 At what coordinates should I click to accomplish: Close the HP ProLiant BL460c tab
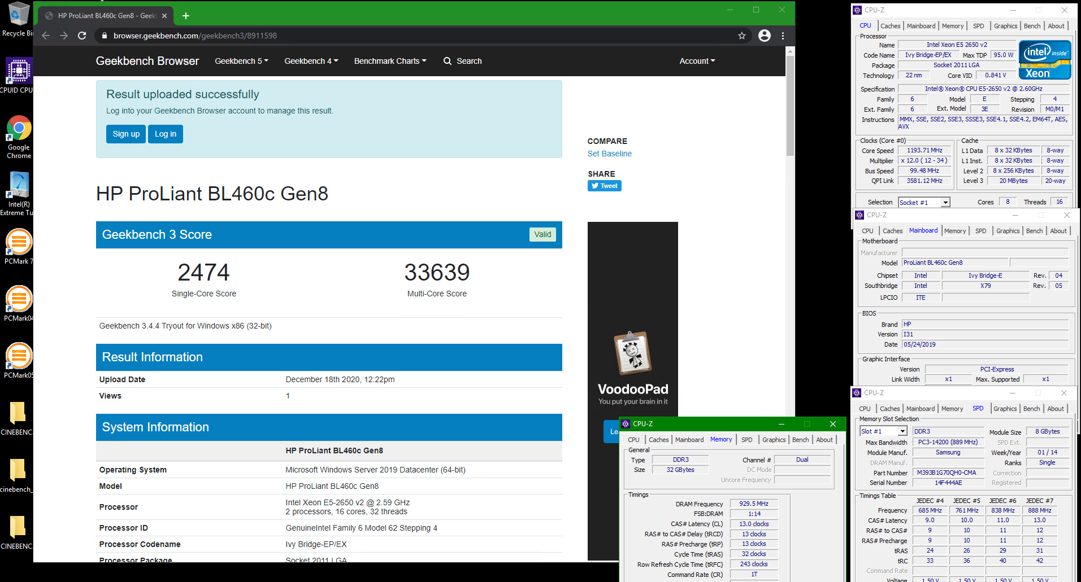tap(164, 16)
